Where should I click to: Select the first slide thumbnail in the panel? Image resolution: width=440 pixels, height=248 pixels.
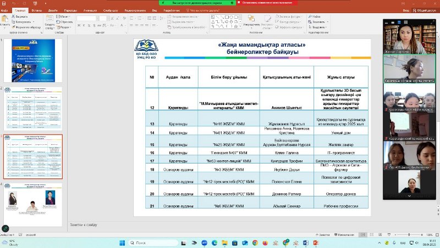(34, 60)
